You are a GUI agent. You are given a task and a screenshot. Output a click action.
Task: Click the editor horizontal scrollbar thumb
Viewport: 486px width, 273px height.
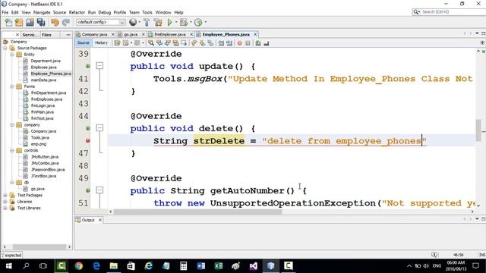197,212
